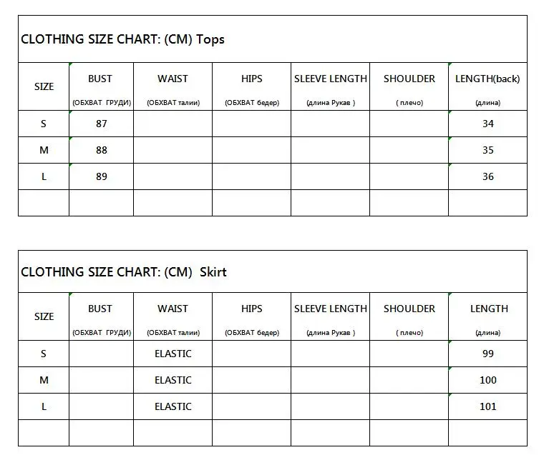This screenshot has height=455, width=539.
Task: Select ELASTIC waist cell for size M
Action: pyautogui.click(x=173, y=380)
